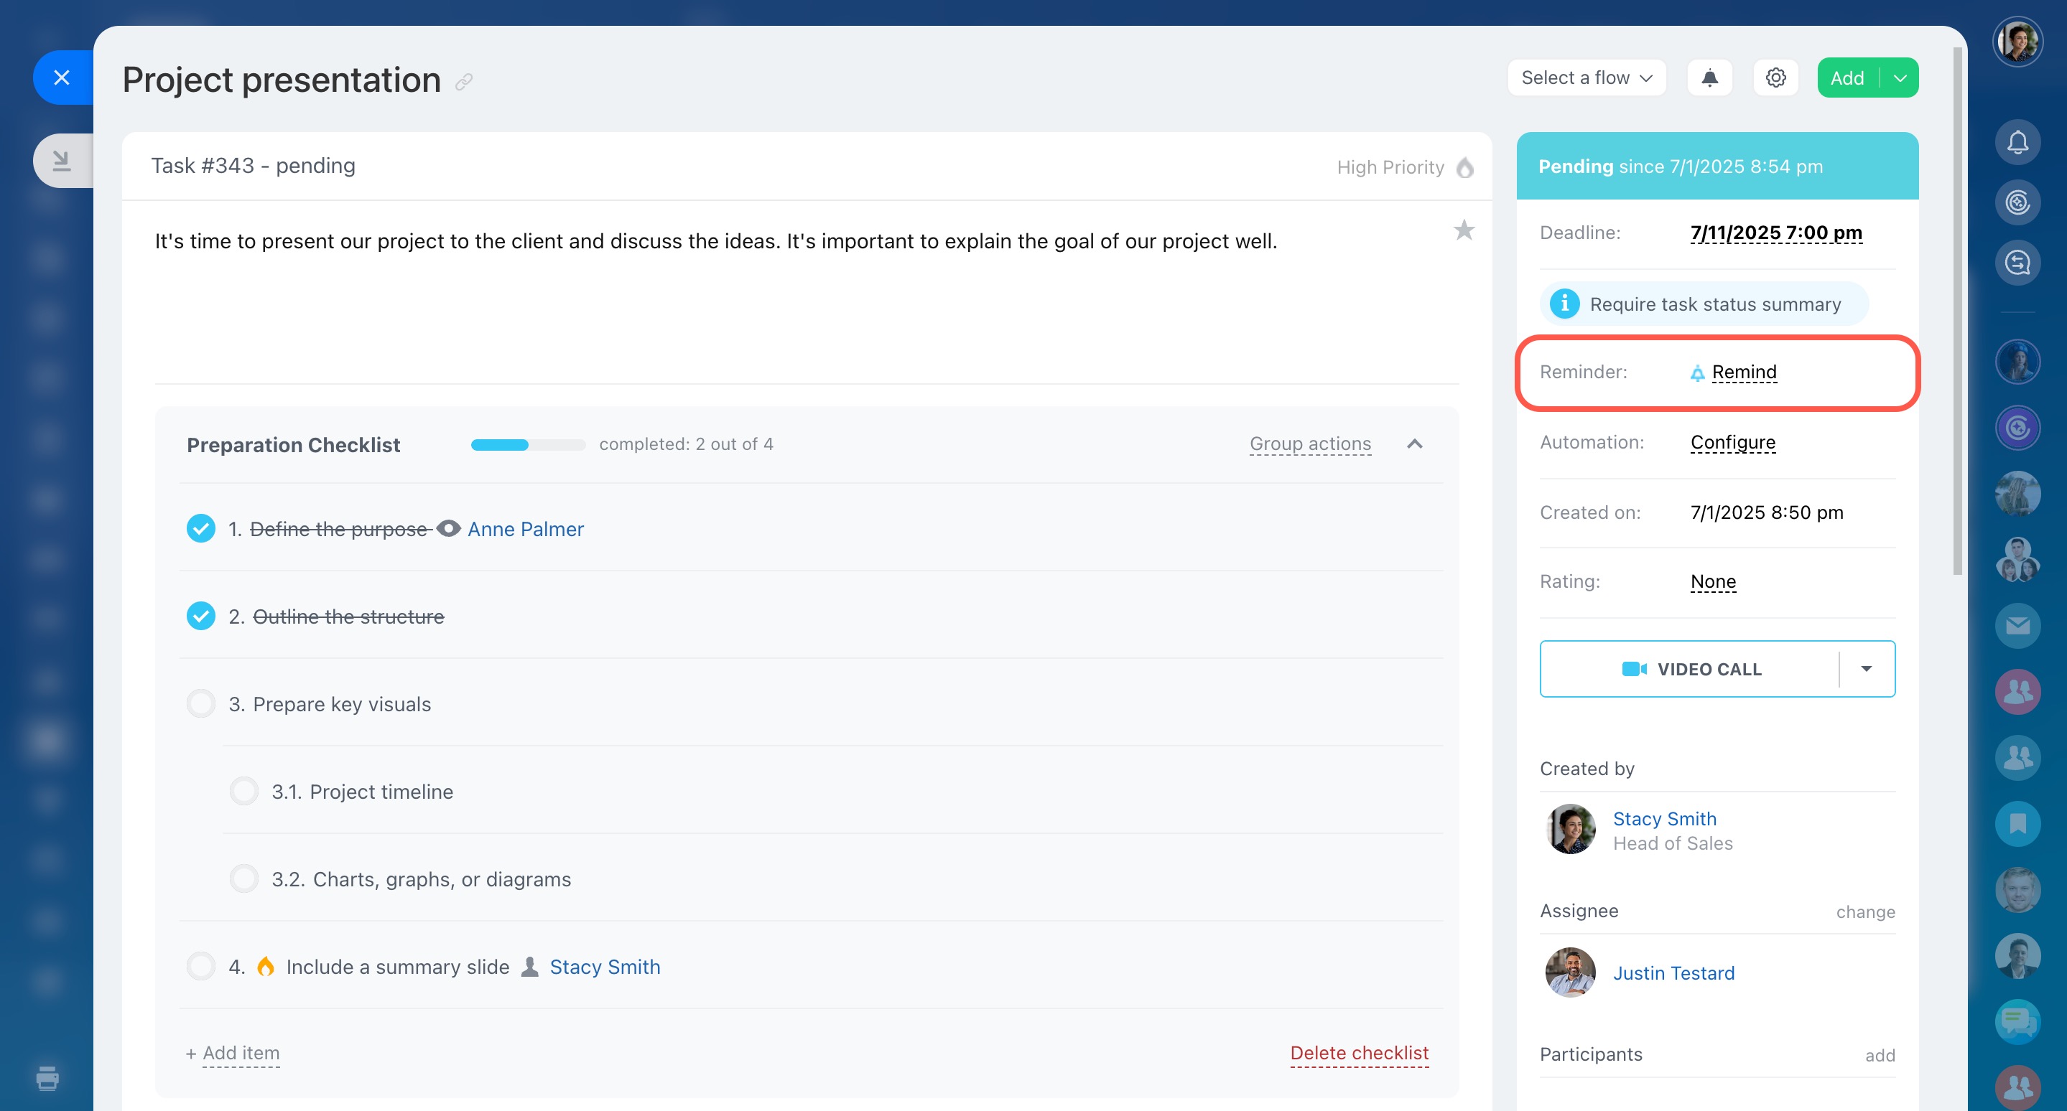Uncheck Define the purpose item
2067x1111 pixels.
pos(200,528)
